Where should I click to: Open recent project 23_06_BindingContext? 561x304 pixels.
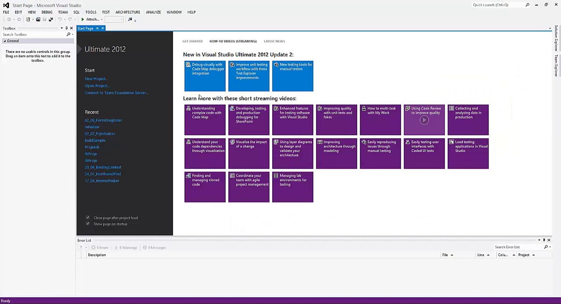coord(103,167)
